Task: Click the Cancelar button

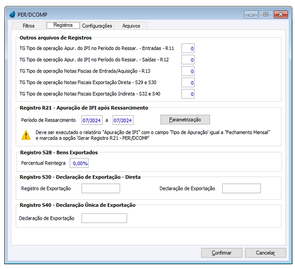Action: tap(265, 253)
